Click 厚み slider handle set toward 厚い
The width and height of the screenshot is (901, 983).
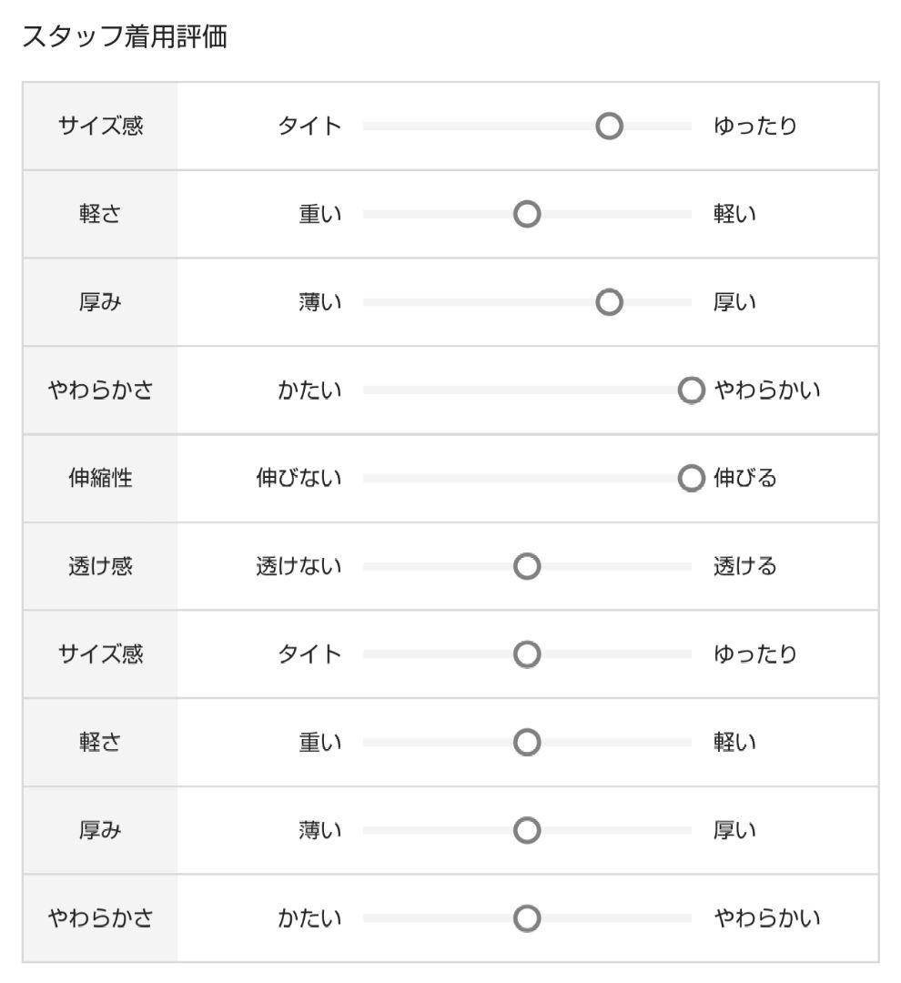pos(609,302)
